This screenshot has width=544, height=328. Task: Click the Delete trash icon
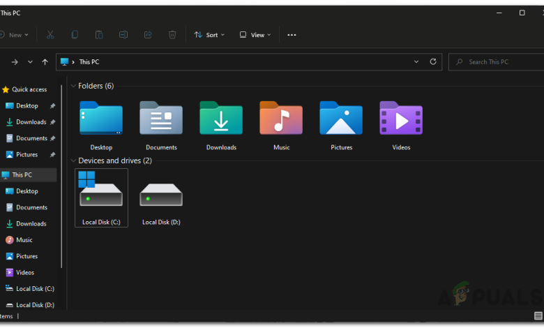click(x=172, y=35)
